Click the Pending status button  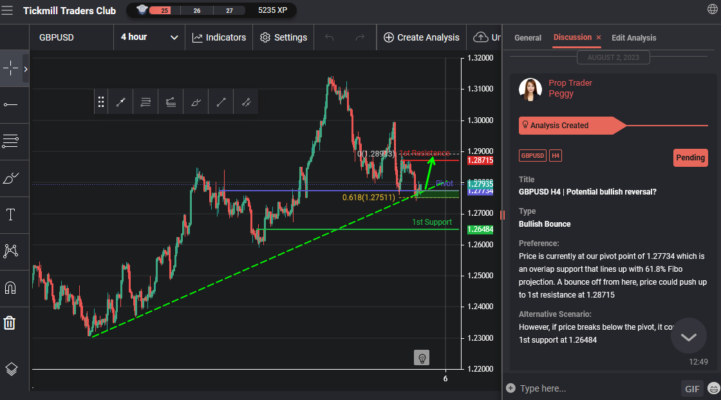(x=690, y=157)
